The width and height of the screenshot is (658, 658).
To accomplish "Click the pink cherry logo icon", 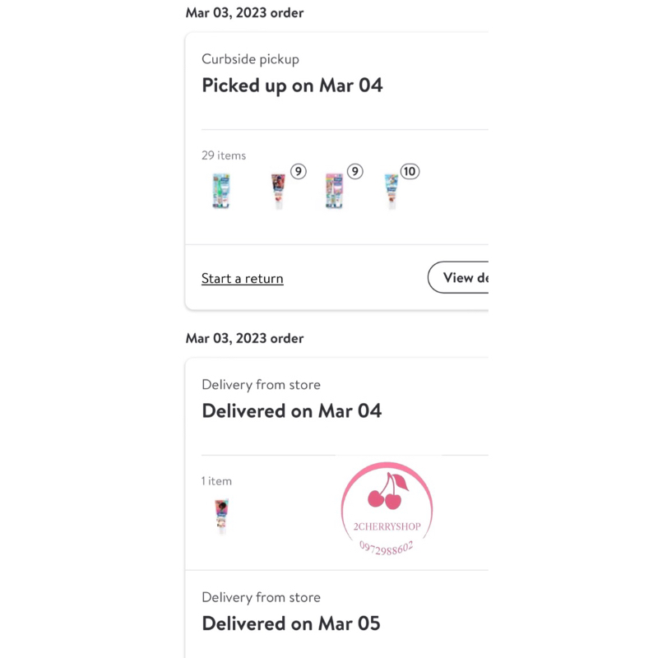I will click(x=387, y=492).
